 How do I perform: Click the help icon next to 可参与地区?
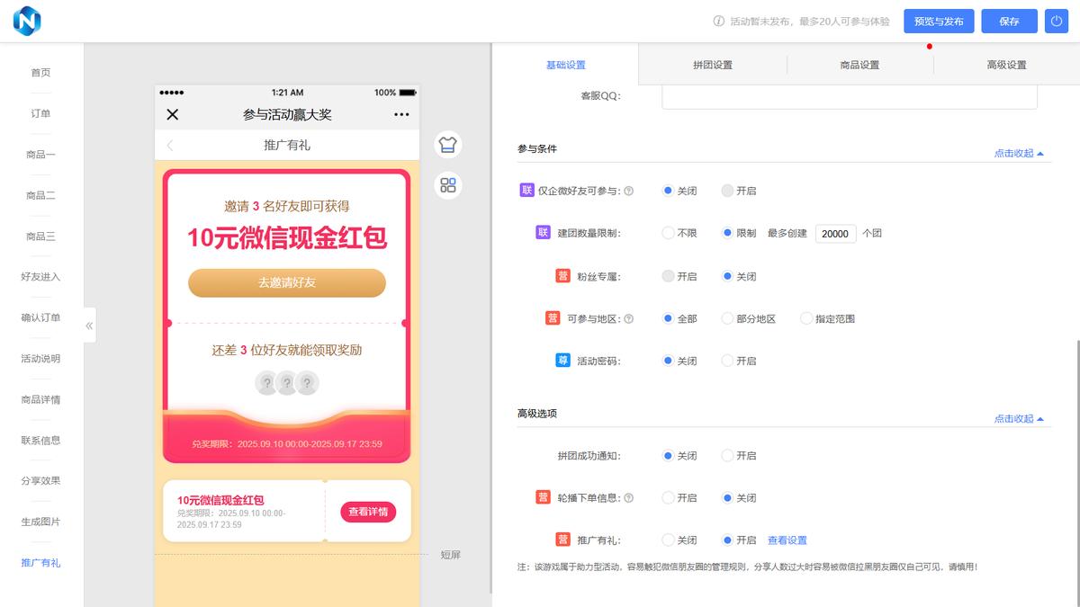[628, 319]
